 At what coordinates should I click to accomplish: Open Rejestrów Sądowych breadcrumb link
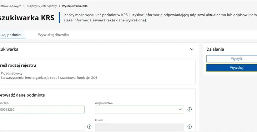tap(11, 6)
